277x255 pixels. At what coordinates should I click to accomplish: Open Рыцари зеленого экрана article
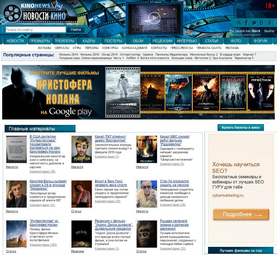pyautogui.click(x=174, y=225)
